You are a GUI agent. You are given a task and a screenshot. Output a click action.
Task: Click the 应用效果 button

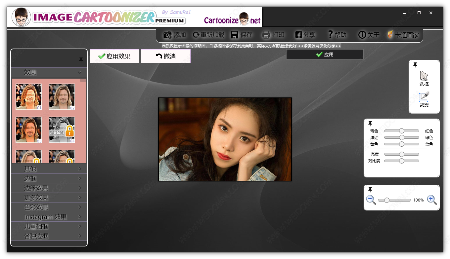pyautogui.click(x=114, y=56)
